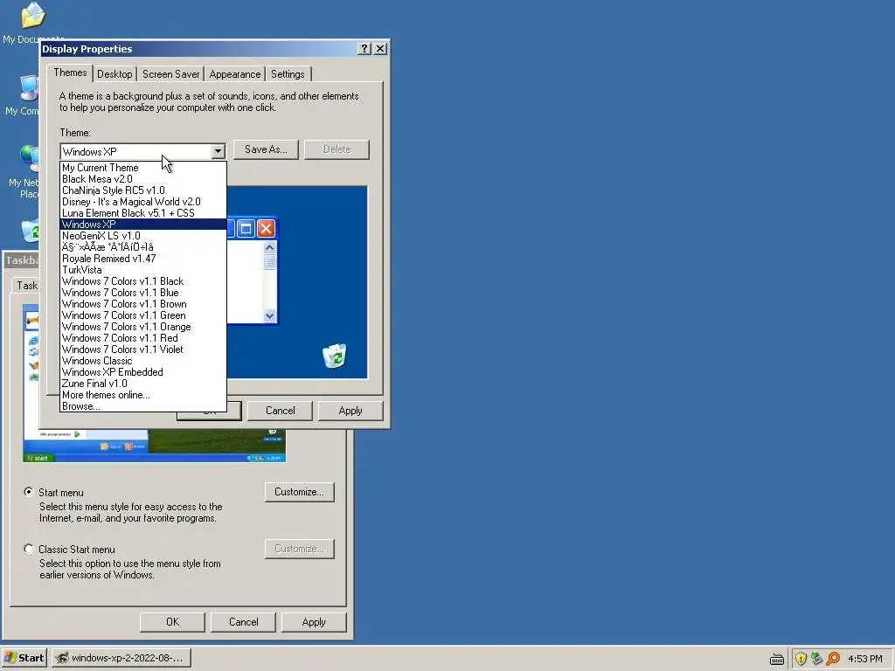
Task: Click the Recycle Bin icon in the theme preview
Action: tap(335, 356)
